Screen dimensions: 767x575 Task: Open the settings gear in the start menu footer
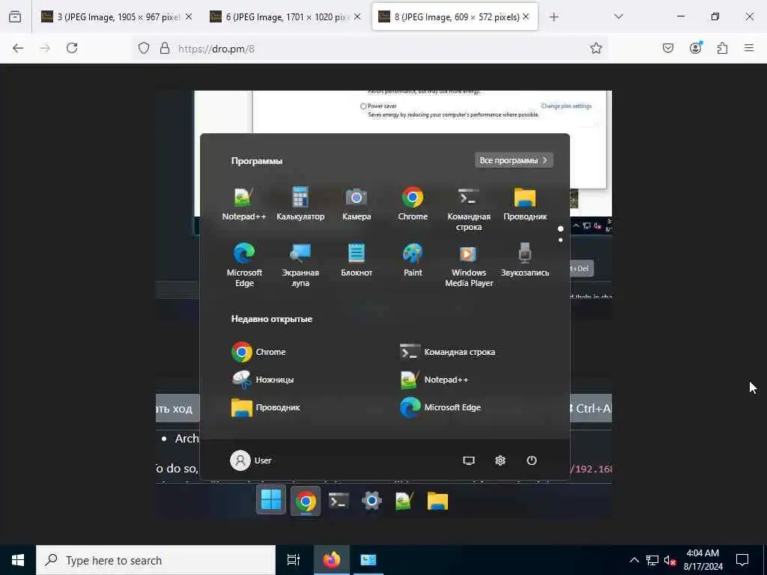(500, 460)
